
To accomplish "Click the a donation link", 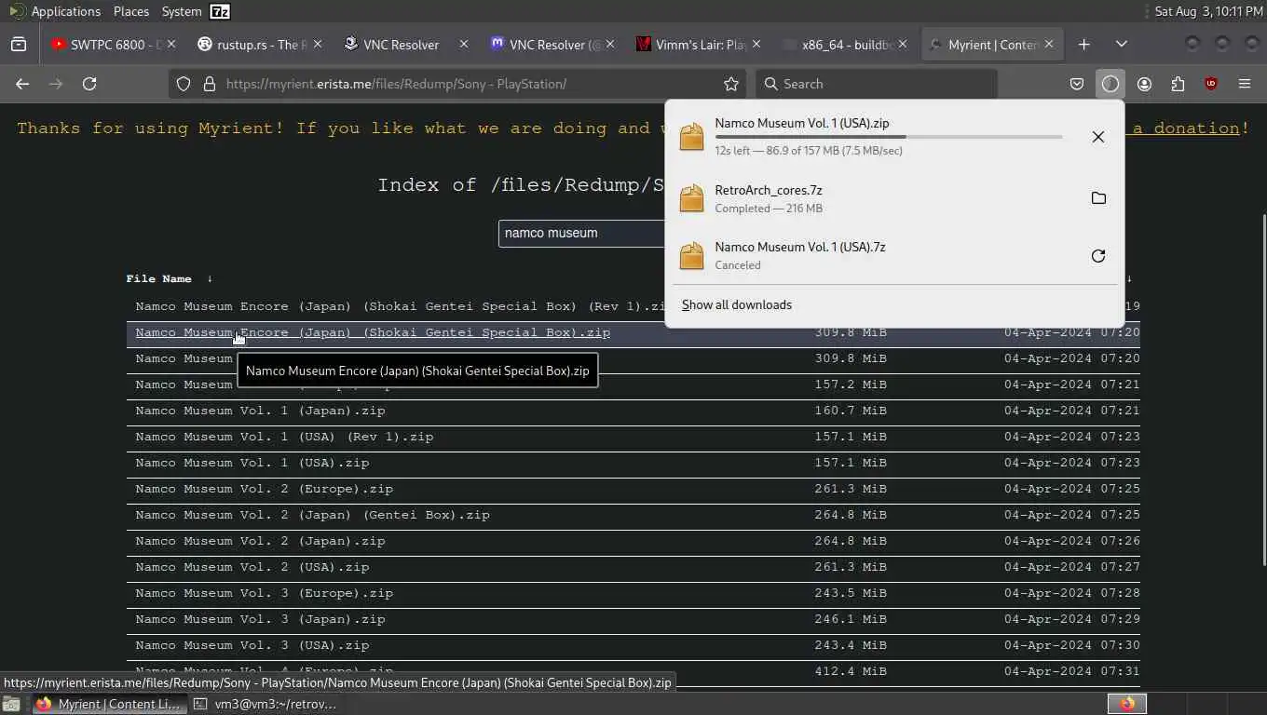I will click(x=1186, y=128).
